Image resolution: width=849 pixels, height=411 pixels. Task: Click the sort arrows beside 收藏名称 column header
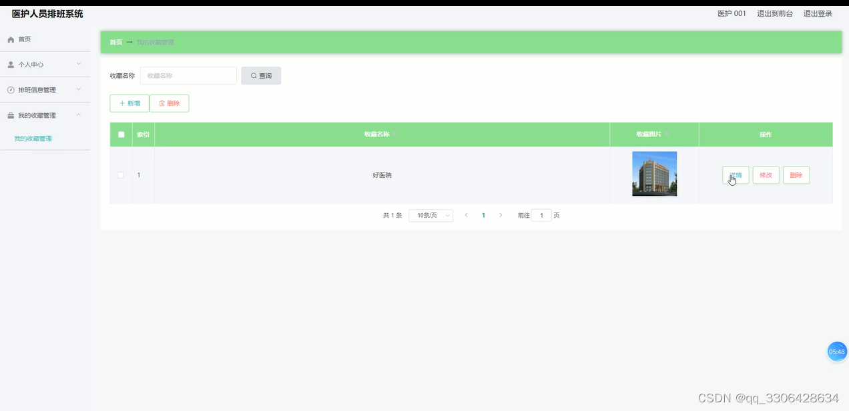point(394,135)
